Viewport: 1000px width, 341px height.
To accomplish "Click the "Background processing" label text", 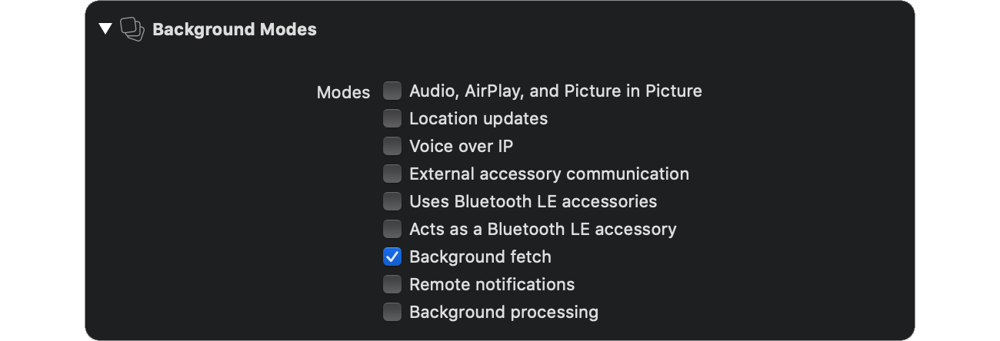I will pyautogui.click(x=503, y=313).
